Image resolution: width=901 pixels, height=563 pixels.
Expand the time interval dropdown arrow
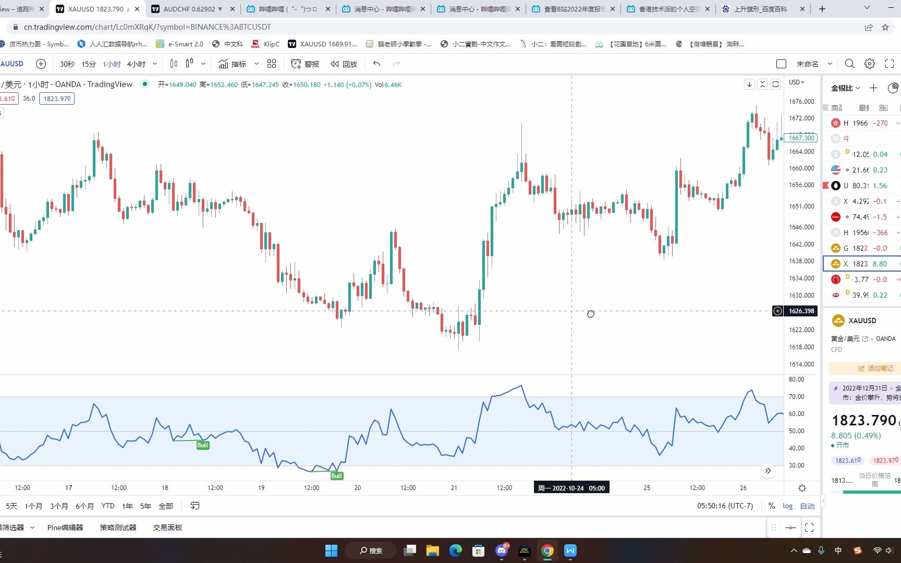[155, 64]
